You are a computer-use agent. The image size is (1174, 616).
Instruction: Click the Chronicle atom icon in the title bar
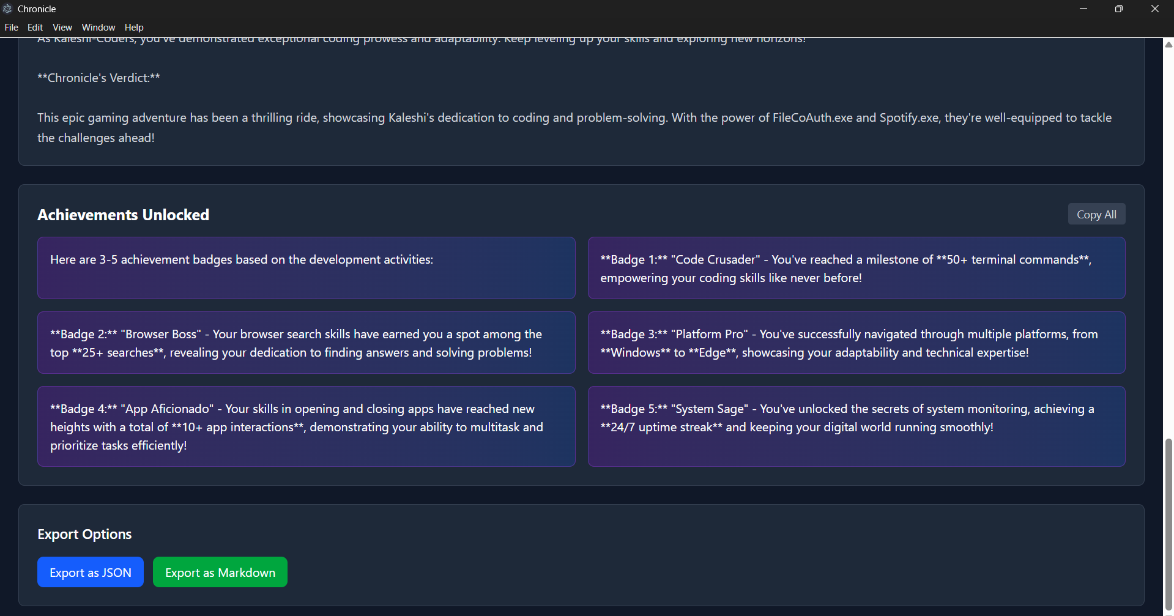[8, 9]
